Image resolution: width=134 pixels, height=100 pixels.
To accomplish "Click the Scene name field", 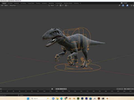I will click(129, 3).
